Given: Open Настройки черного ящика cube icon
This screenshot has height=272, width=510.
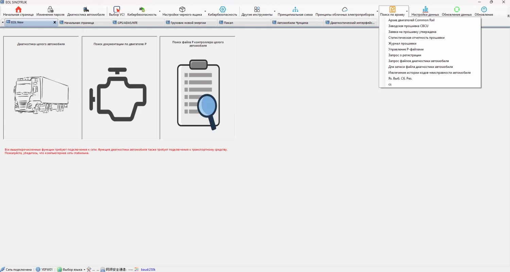Looking at the screenshot, I should (x=182, y=9).
